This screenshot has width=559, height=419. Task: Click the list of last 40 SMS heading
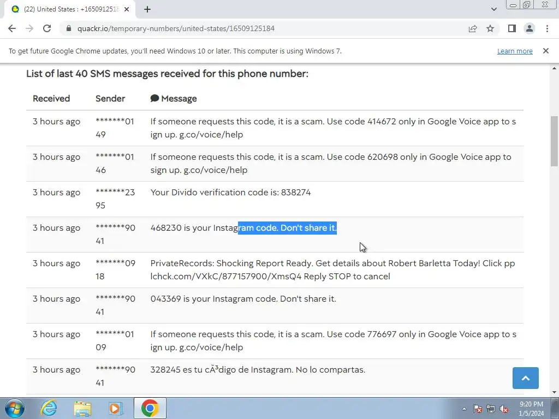pyautogui.click(x=167, y=74)
